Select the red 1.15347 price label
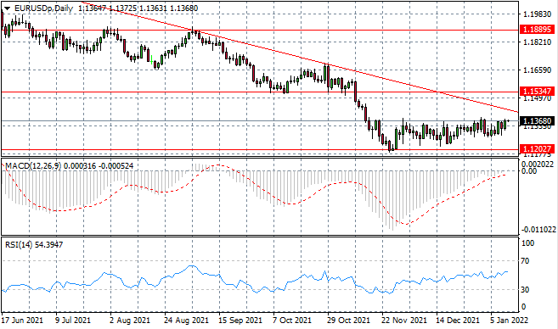This screenshot has height=329, width=558. [538, 91]
